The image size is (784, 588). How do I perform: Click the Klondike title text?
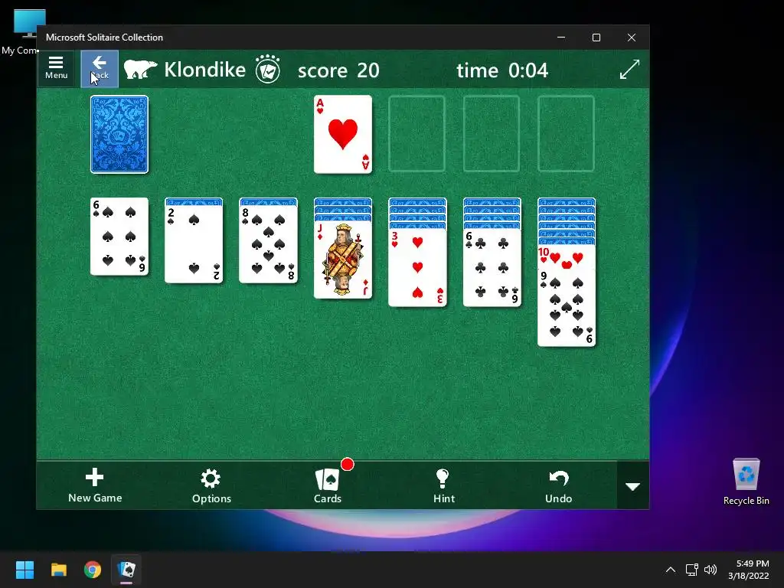coord(204,70)
